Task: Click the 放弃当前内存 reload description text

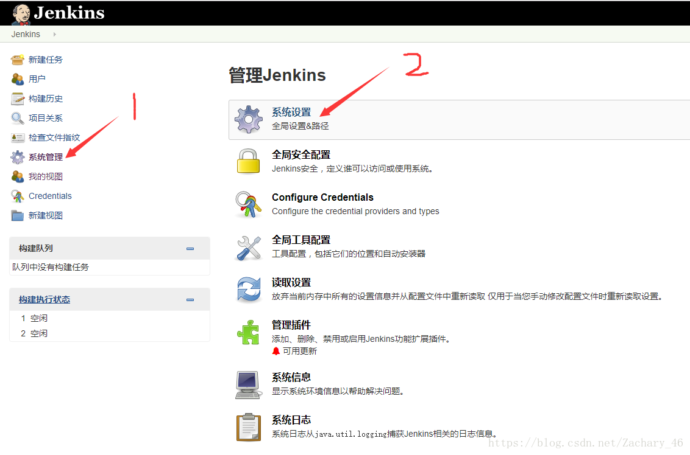Action: [x=467, y=296]
